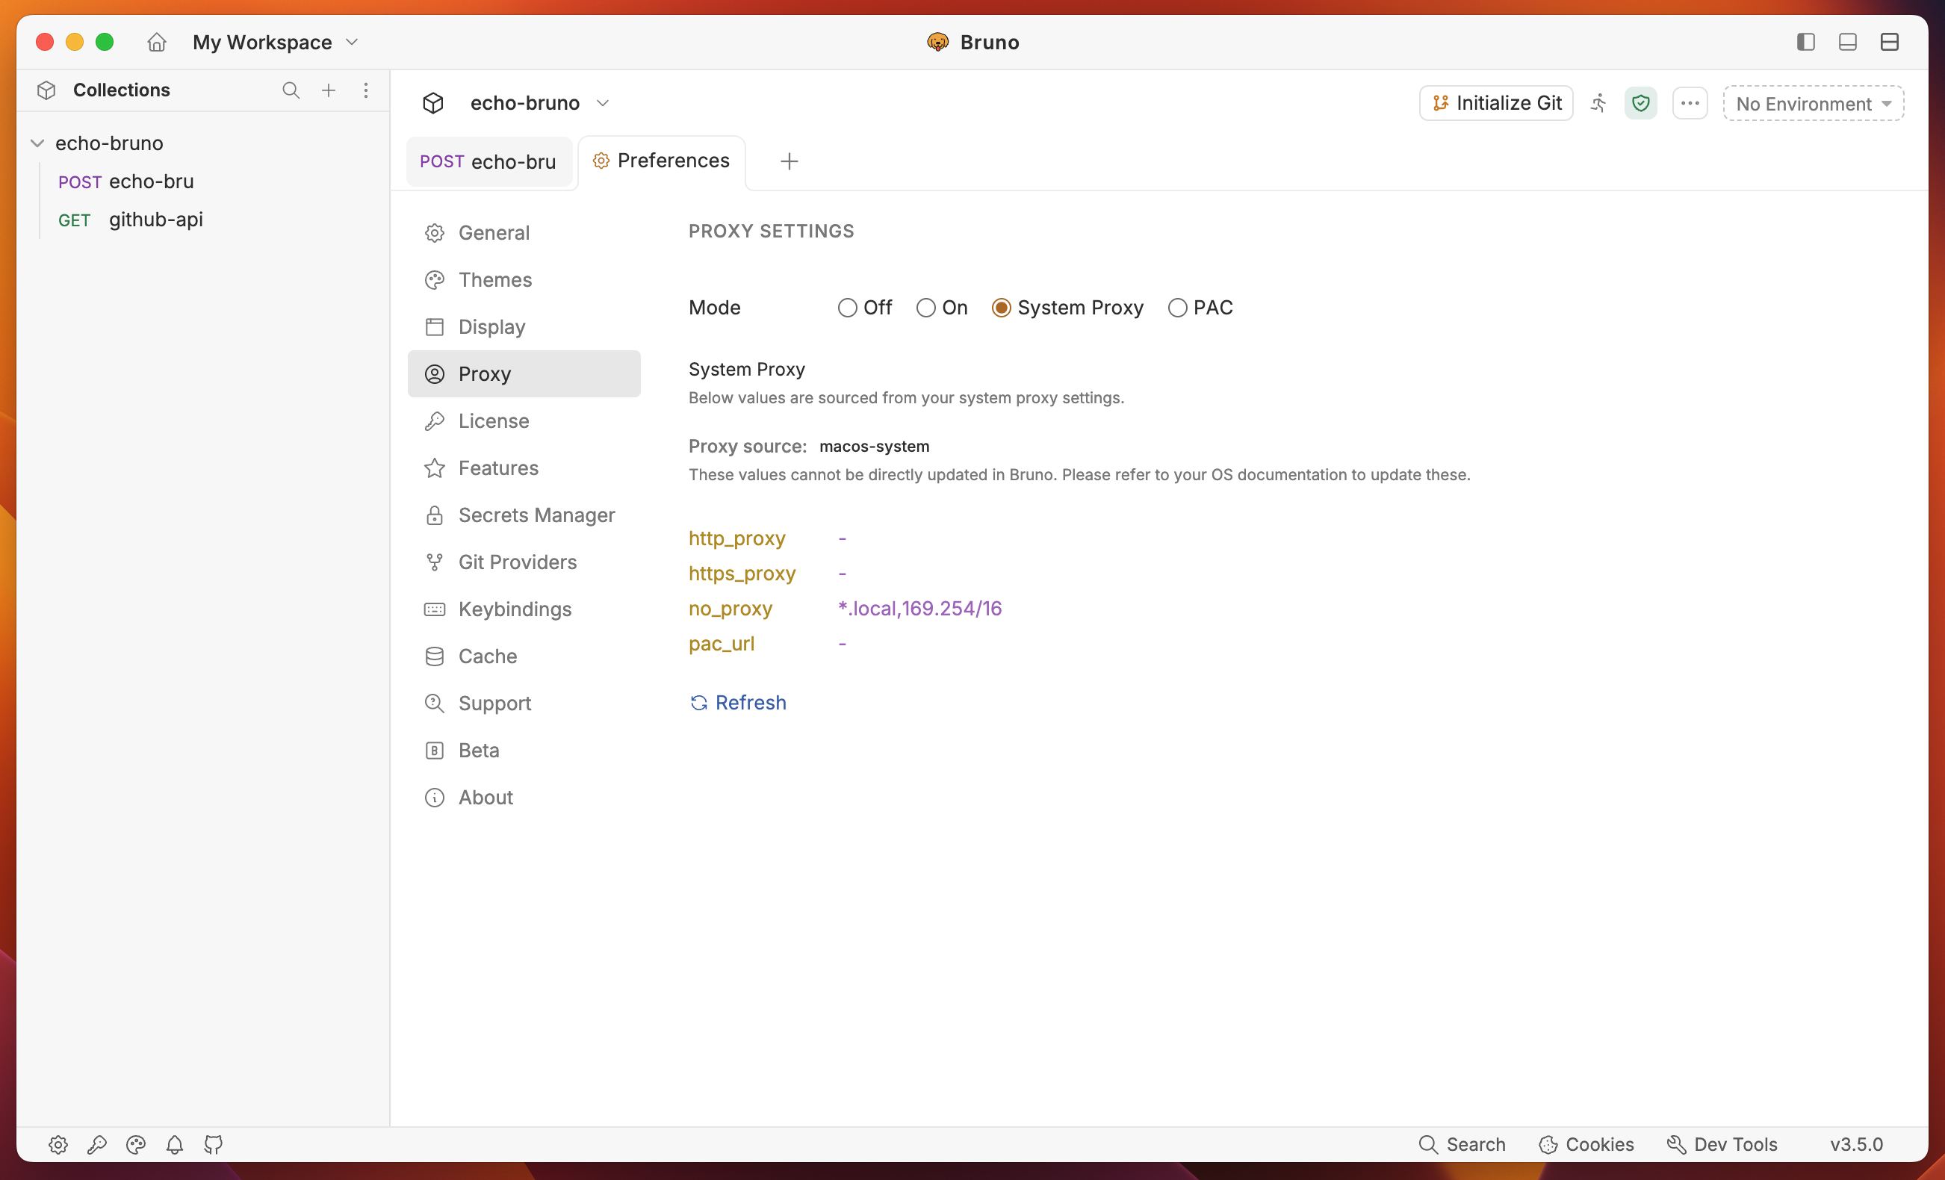Open theme palette icon in status bar
The height and width of the screenshot is (1180, 1945).
click(x=136, y=1144)
